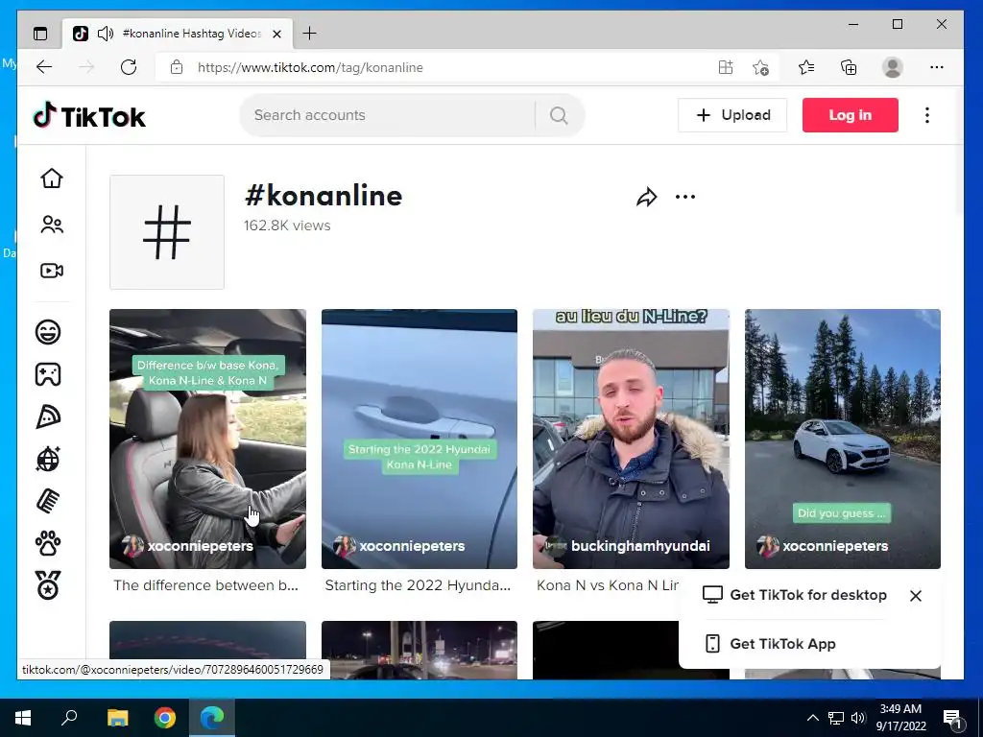Open File Explorer from the taskbar
The width and height of the screenshot is (983, 737).
tap(117, 718)
